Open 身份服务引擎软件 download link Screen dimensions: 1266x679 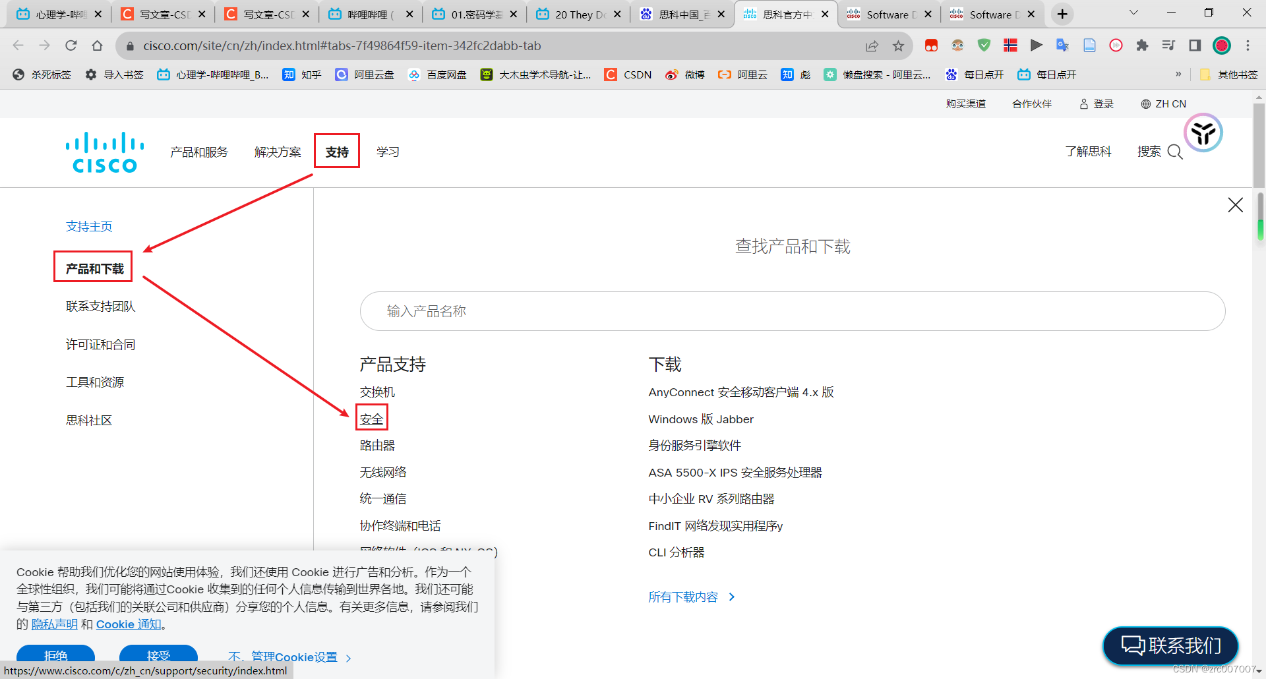(x=695, y=446)
